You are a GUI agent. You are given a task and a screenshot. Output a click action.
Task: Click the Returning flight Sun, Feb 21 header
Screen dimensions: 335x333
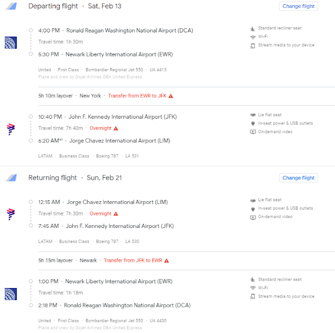click(75, 178)
